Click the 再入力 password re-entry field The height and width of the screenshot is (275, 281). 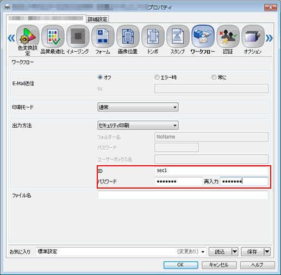point(244,181)
